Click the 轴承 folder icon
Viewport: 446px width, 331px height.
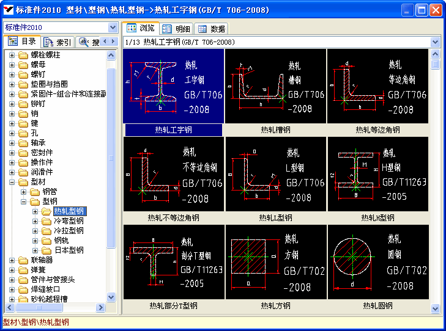point(23,143)
